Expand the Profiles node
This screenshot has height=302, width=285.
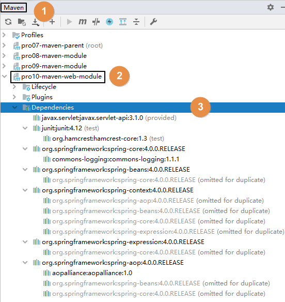click(4, 35)
